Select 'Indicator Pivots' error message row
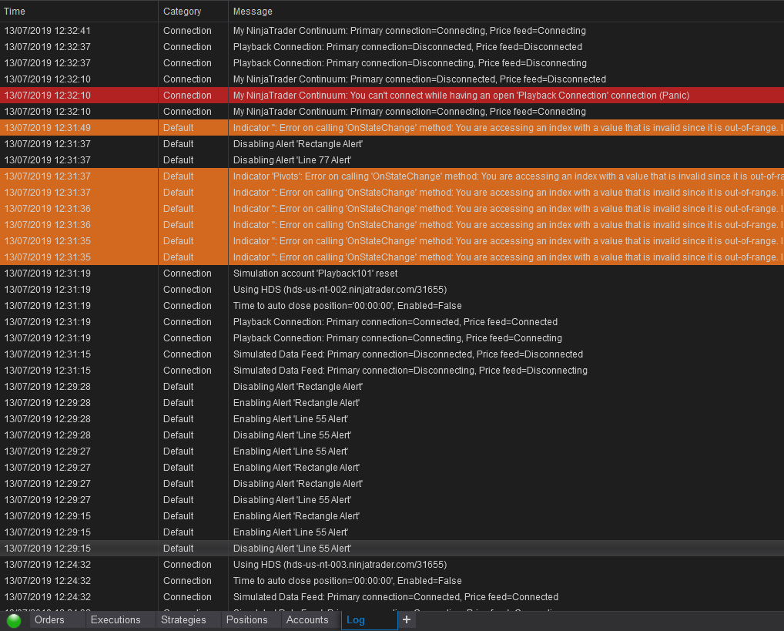Image resolution: width=784 pixels, height=631 pixels. (392, 176)
